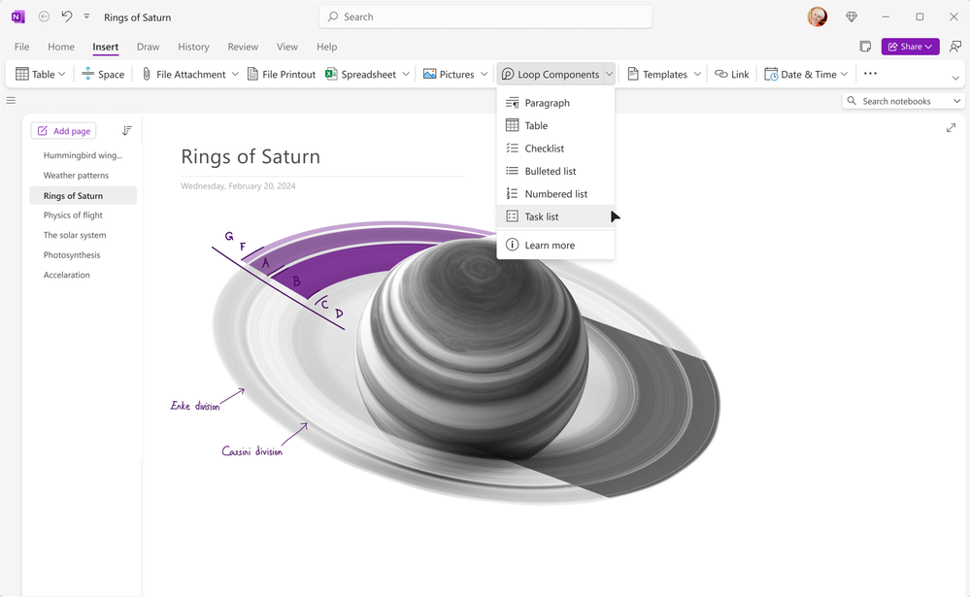Expand the Pictures dropdown arrow
Screen dimensions: 970x597
point(484,74)
